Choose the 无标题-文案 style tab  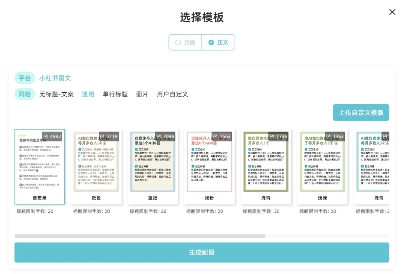pos(56,94)
